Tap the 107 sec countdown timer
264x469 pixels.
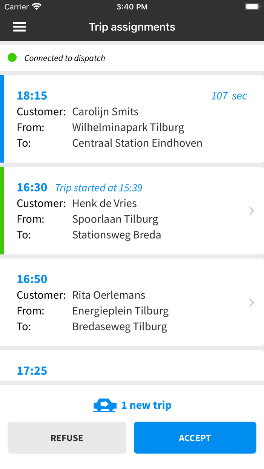(x=229, y=96)
